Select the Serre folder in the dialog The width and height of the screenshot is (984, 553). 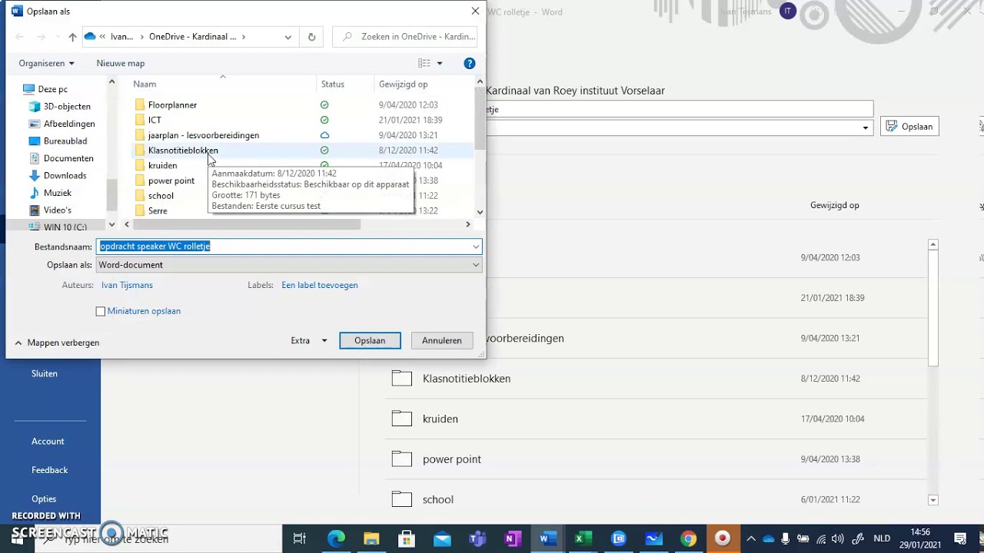point(157,210)
